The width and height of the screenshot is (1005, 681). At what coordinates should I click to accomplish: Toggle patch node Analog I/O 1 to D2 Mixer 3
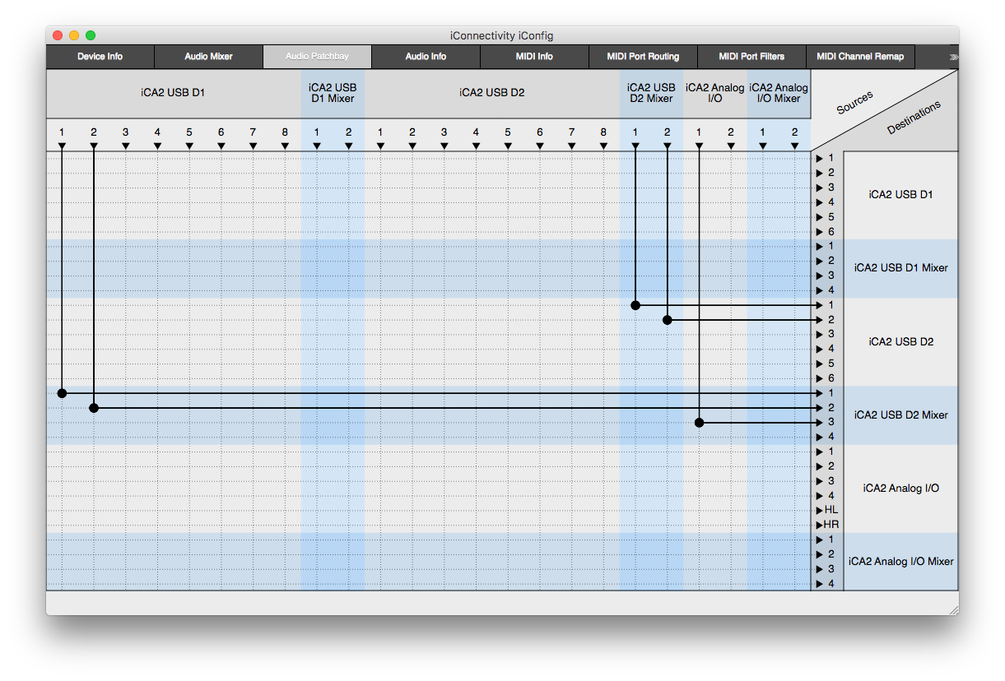(699, 423)
